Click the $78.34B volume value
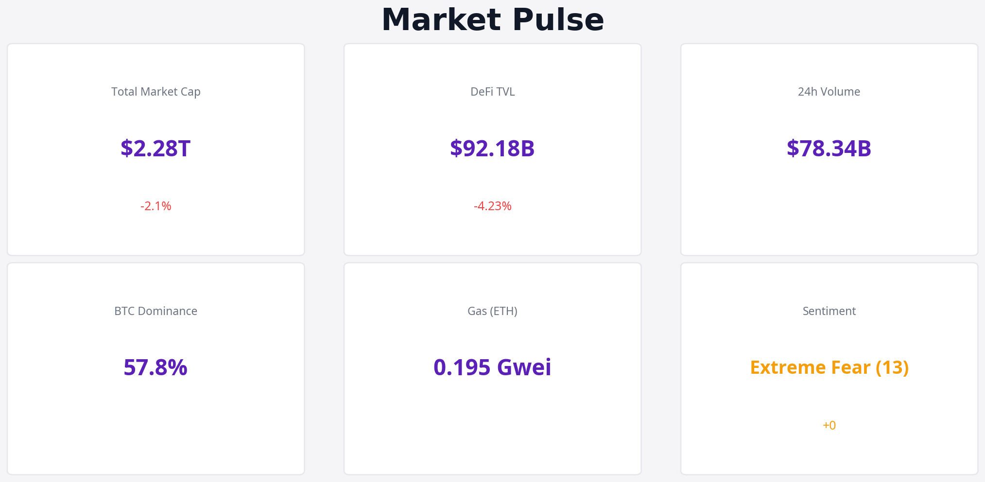This screenshot has height=482, width=985. coord(829,149)
